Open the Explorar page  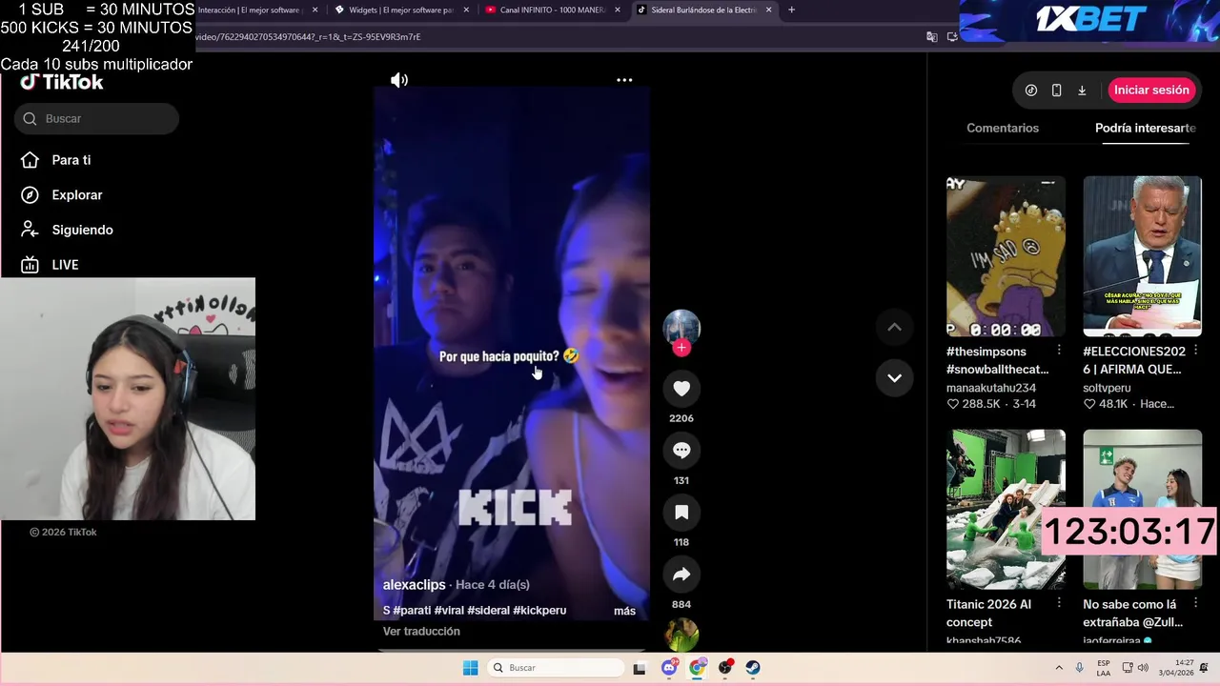(77, 195)
